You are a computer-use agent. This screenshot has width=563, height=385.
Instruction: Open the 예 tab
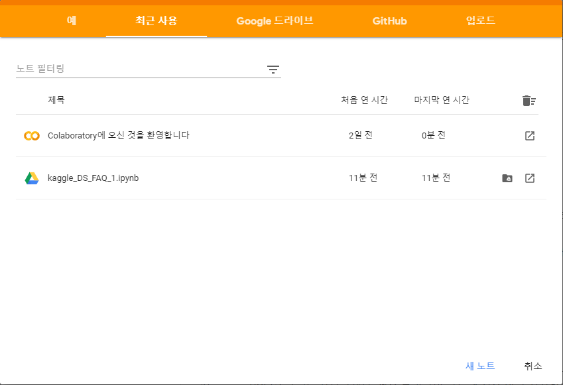point(72,21)
